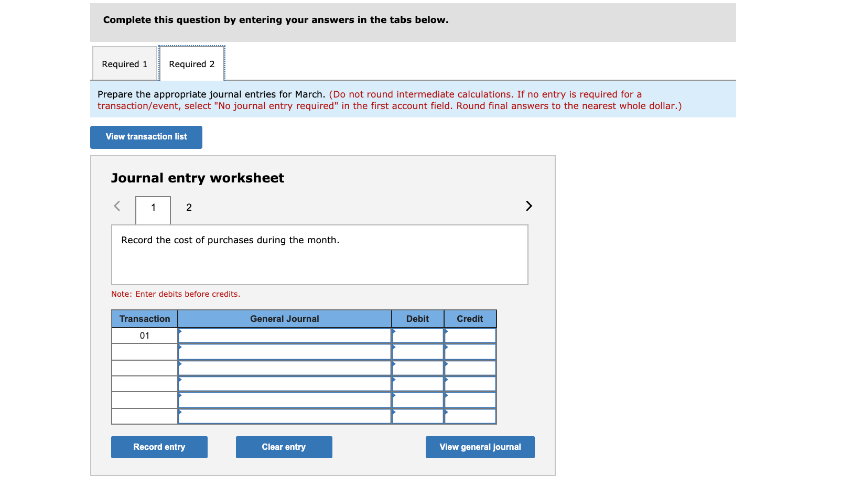This screenshot has width=863, height=497.
Task: Open the View transaction list button
Action: point(146,137)
